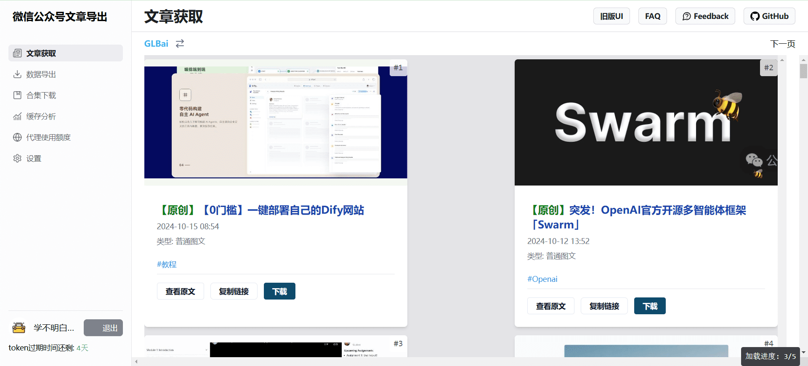This screenshot has height=366, width=808.
Task: Click the date 2024-10-15 08:54
Action: click(x=188, y=226)
